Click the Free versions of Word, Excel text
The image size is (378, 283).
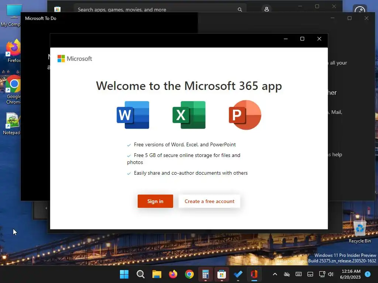coord(185,144)
